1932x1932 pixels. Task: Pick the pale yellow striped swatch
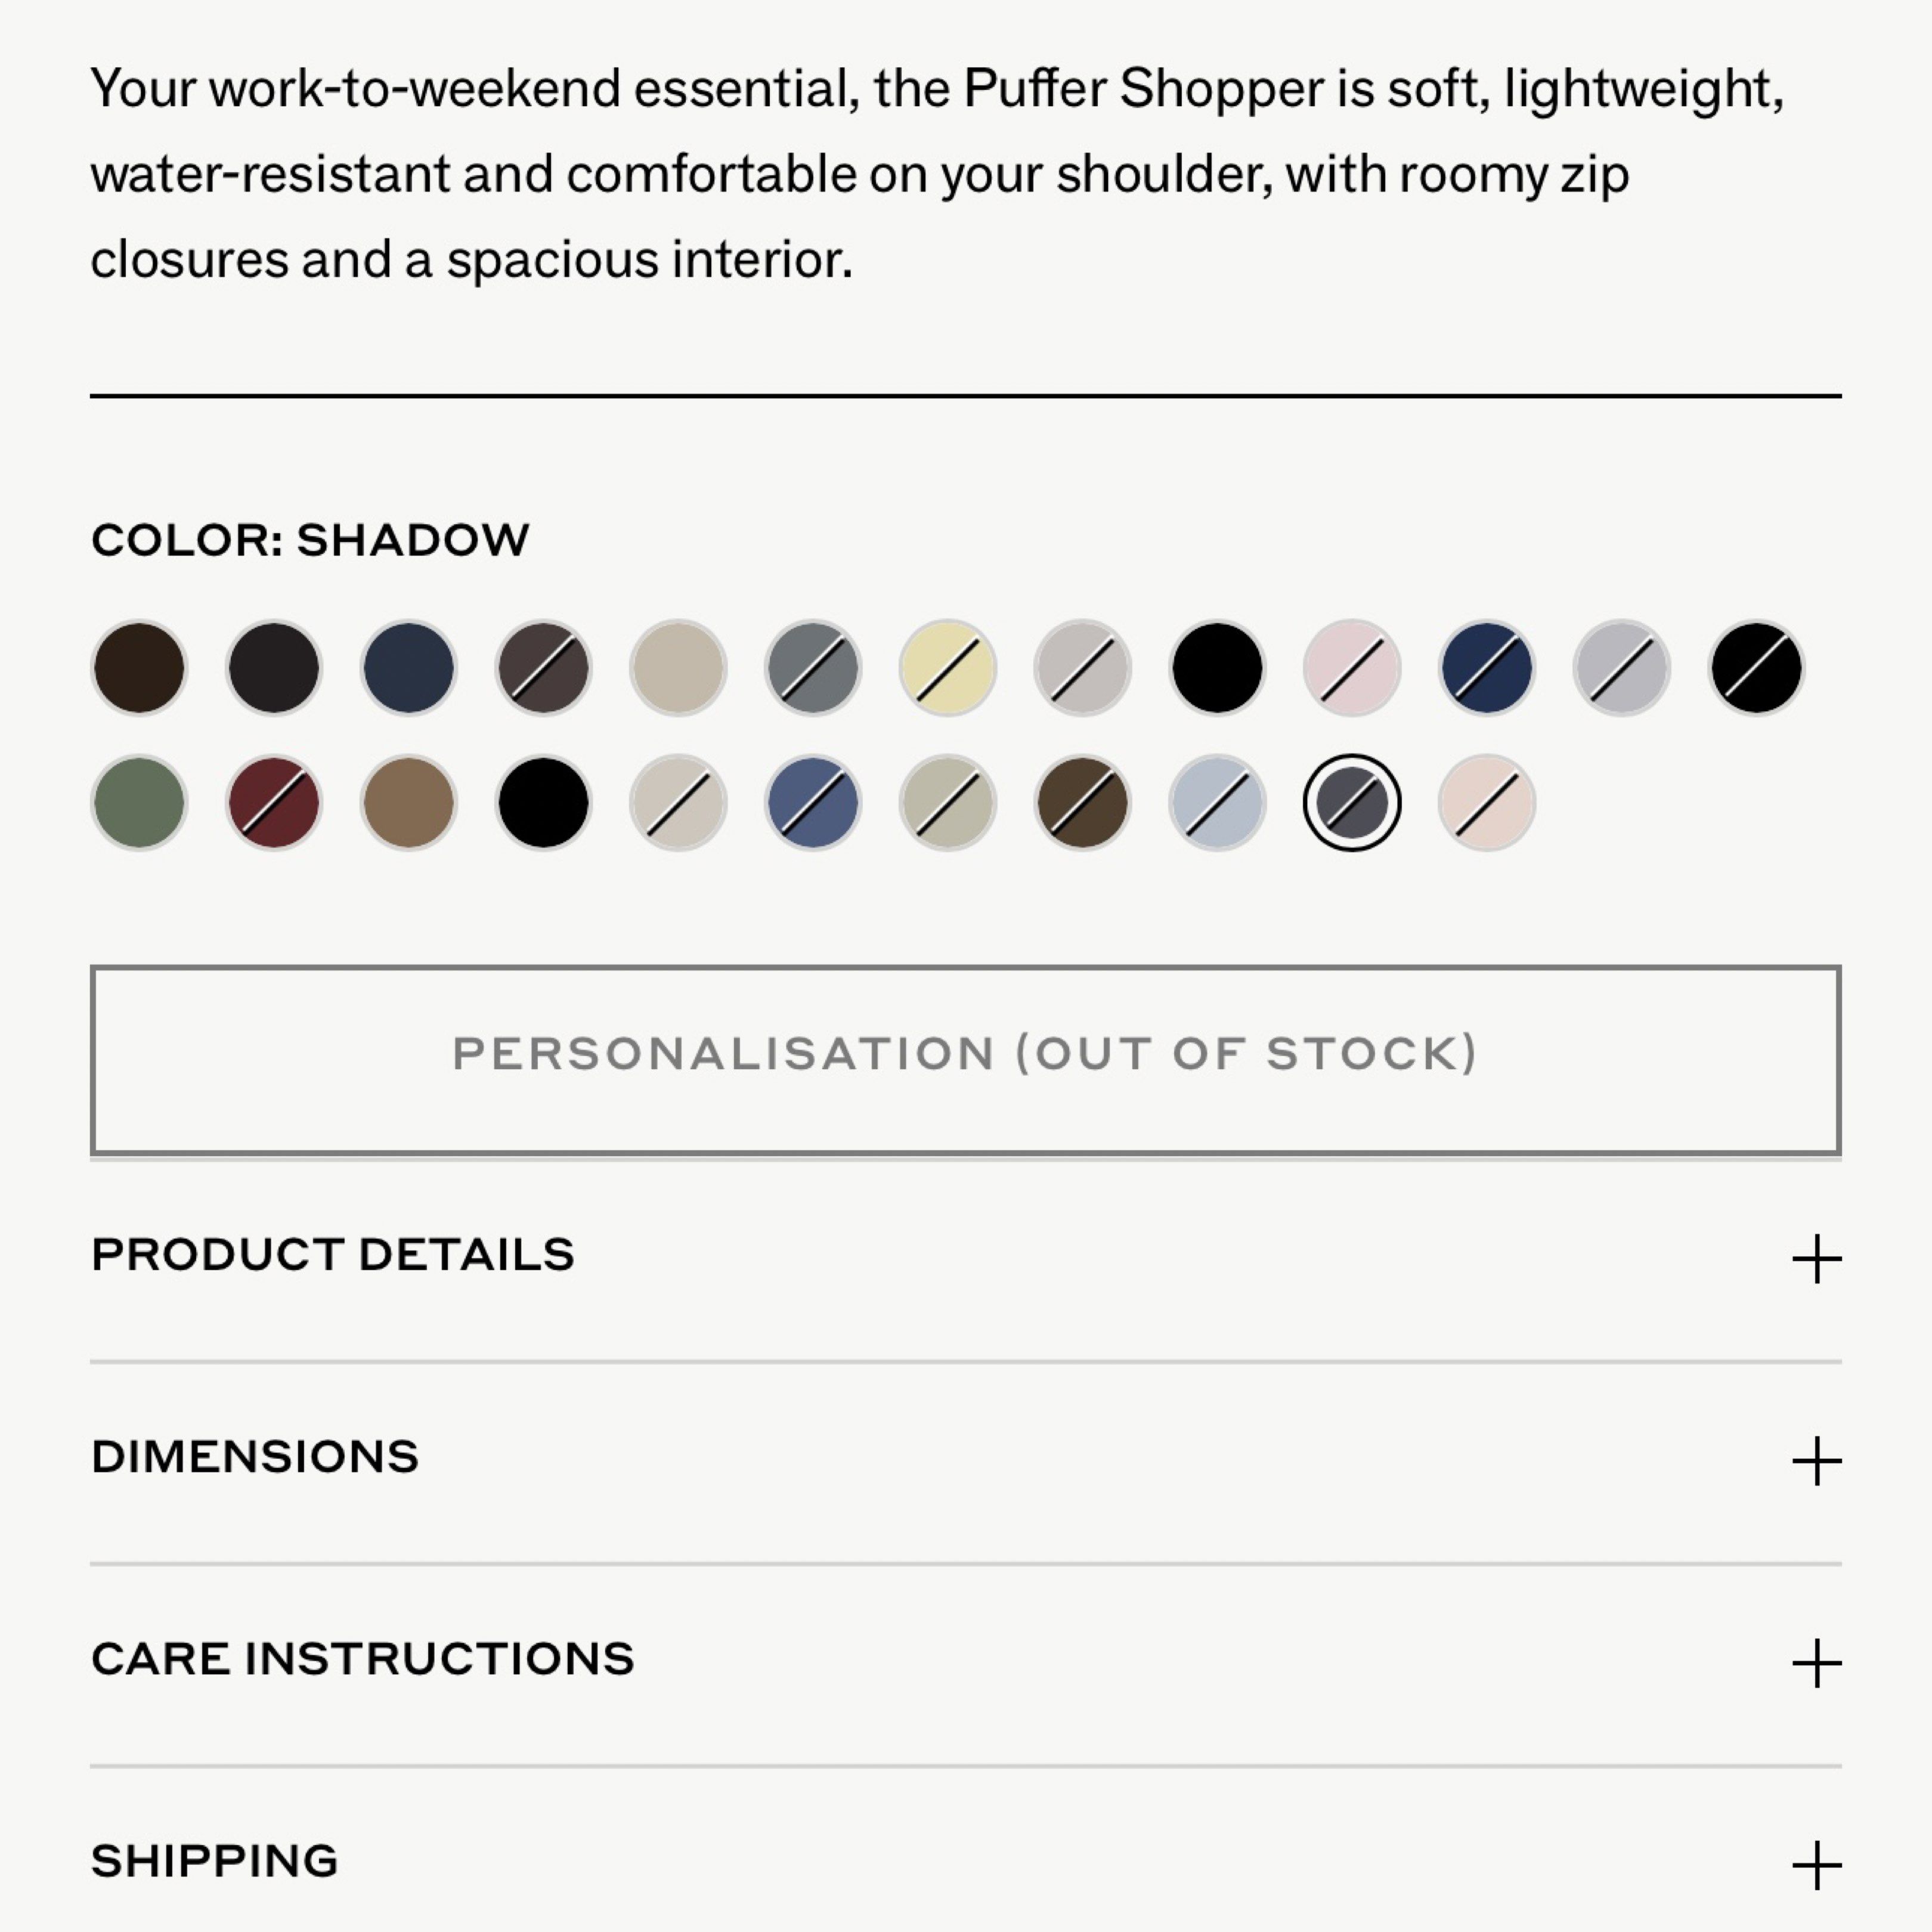click(948, 668)
